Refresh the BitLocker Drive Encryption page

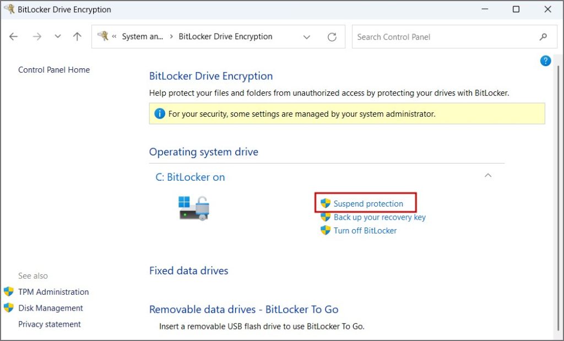pyautogui.click(x=332, y=37)
